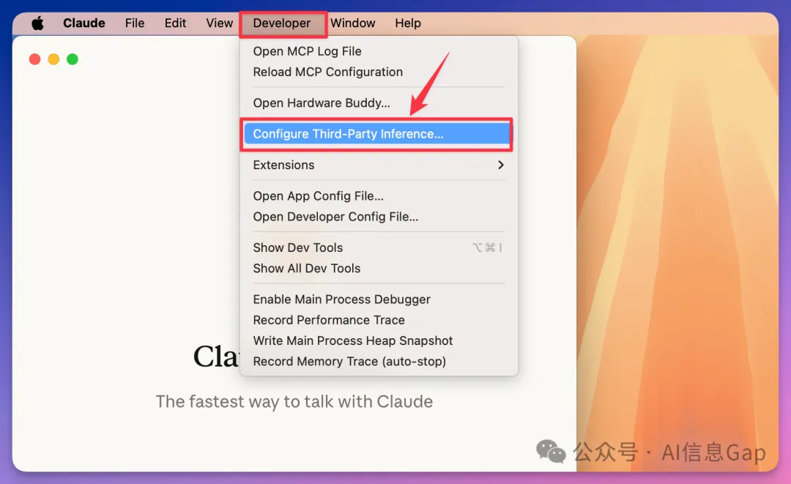Choose Show All Dev Tools
Screen dimensions: 791x484
tap(306, 269)
